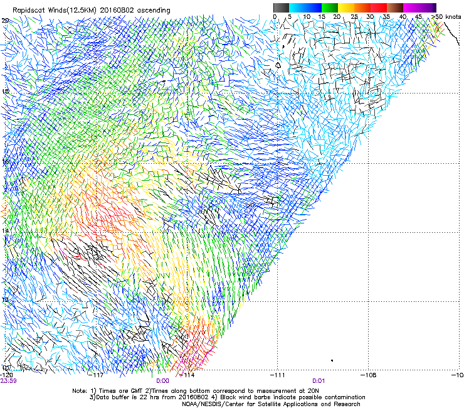This screenshot has width=464, height=408.
Task: Click the title text "Rapidscat Winds(12.5KM) 20160802 ascending"
Action: (92, 11)
